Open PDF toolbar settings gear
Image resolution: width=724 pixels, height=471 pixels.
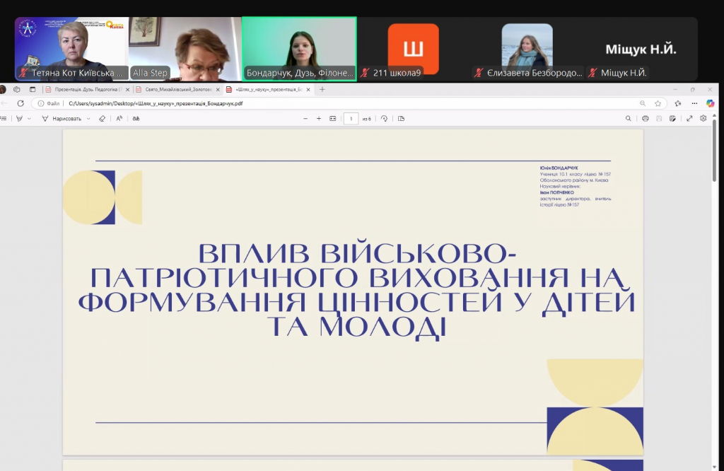click(703, 119)
